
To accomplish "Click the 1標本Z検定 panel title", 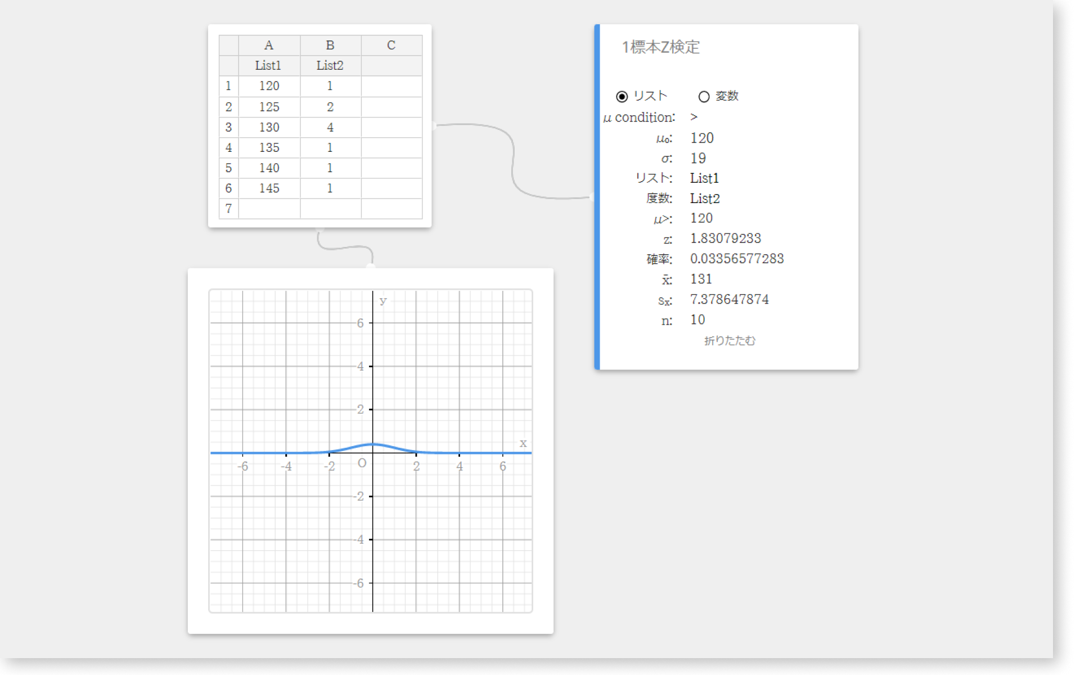I will [661, 48].
